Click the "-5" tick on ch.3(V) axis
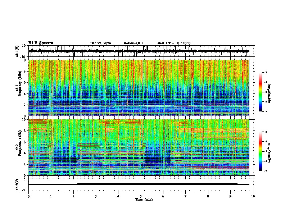Viewport: 285px width, 220px height. point(24,190)
